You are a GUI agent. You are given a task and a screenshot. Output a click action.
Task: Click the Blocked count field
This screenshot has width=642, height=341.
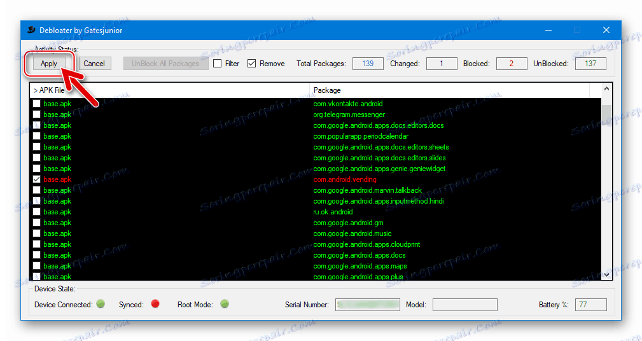click(x=512, y=64)
